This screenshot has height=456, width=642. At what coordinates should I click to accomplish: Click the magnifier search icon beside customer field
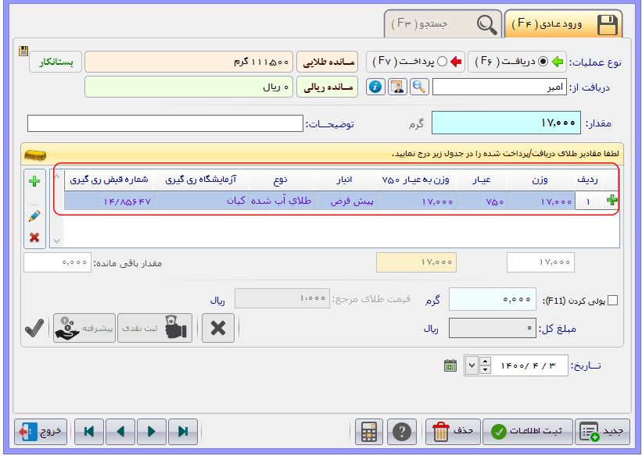420,87
